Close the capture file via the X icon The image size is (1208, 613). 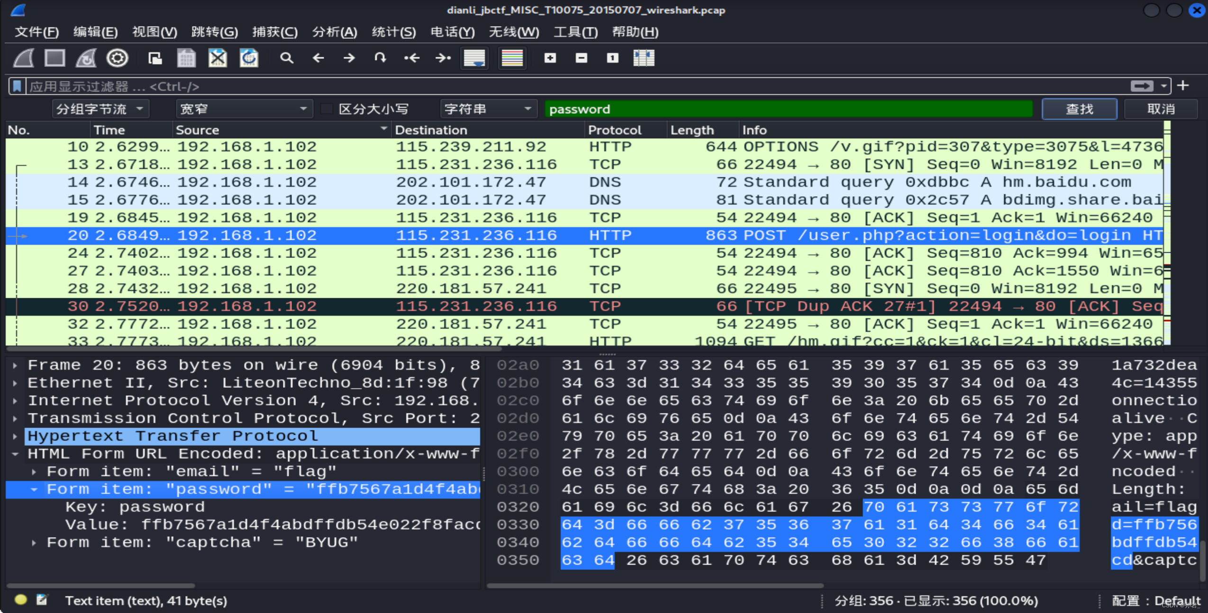point(217,58)
